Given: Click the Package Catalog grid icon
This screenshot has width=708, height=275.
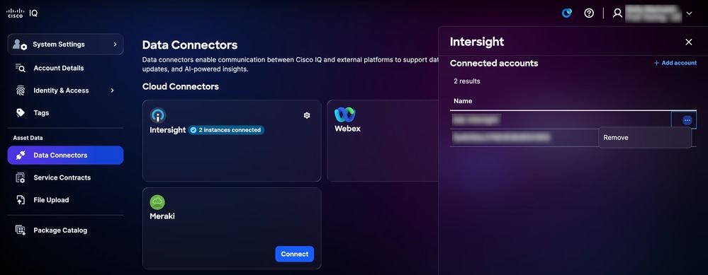Looking at the screenshot, I should click(21, 230).
